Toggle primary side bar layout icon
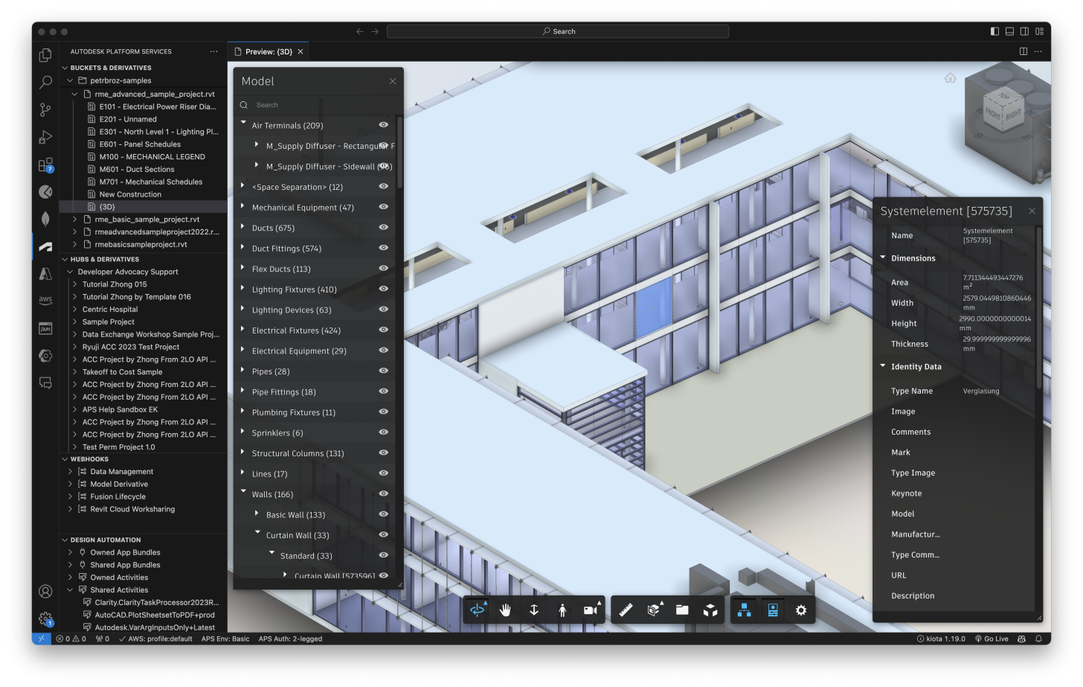The height and width of the screenshot is (687, 1083). 995,31
